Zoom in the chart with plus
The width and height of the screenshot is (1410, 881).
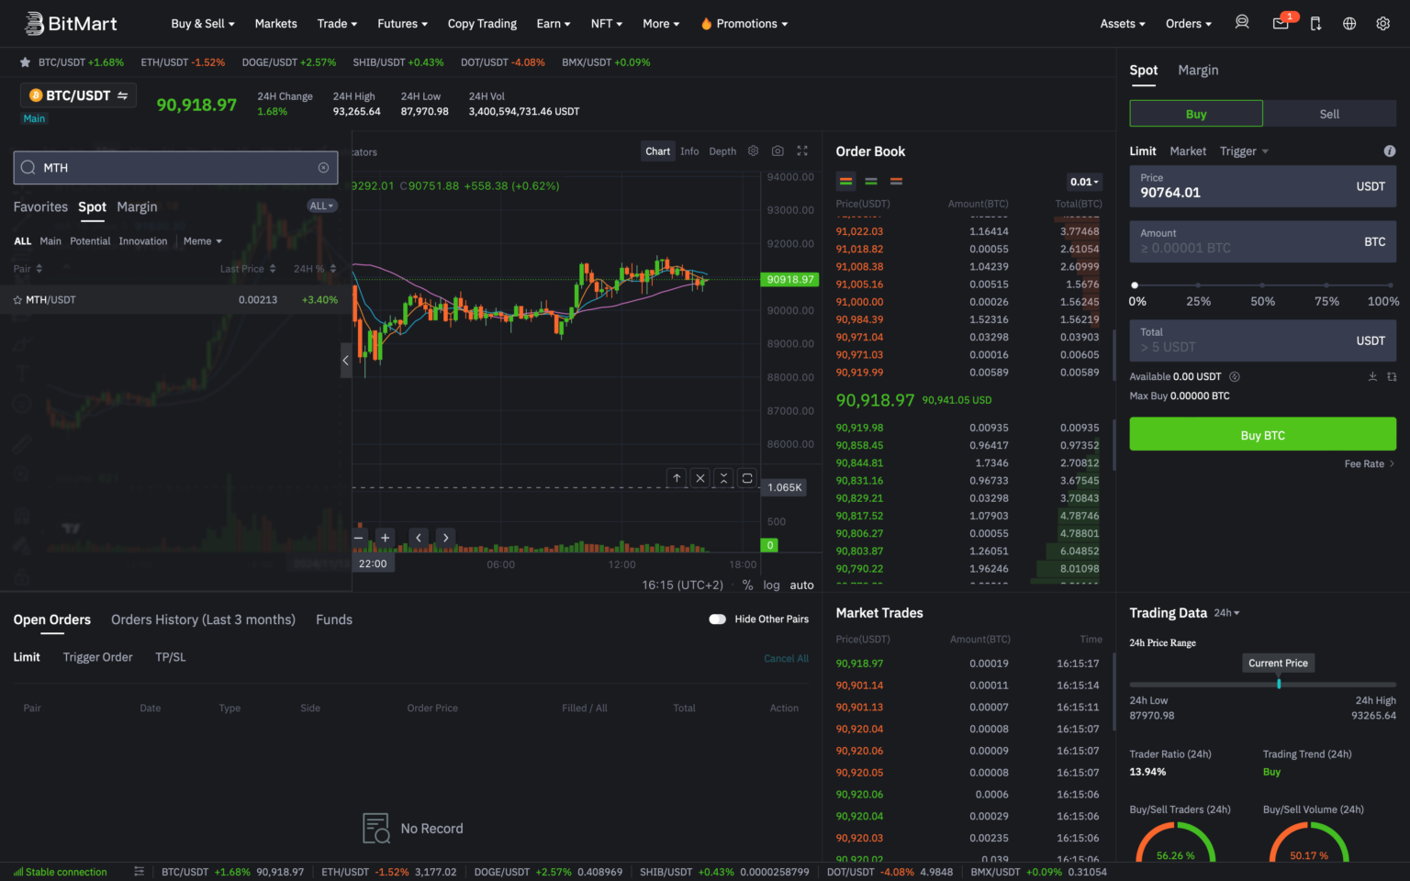click(386, 537)
